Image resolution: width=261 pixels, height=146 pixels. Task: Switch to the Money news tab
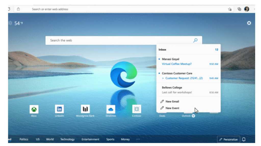(125, 139)
